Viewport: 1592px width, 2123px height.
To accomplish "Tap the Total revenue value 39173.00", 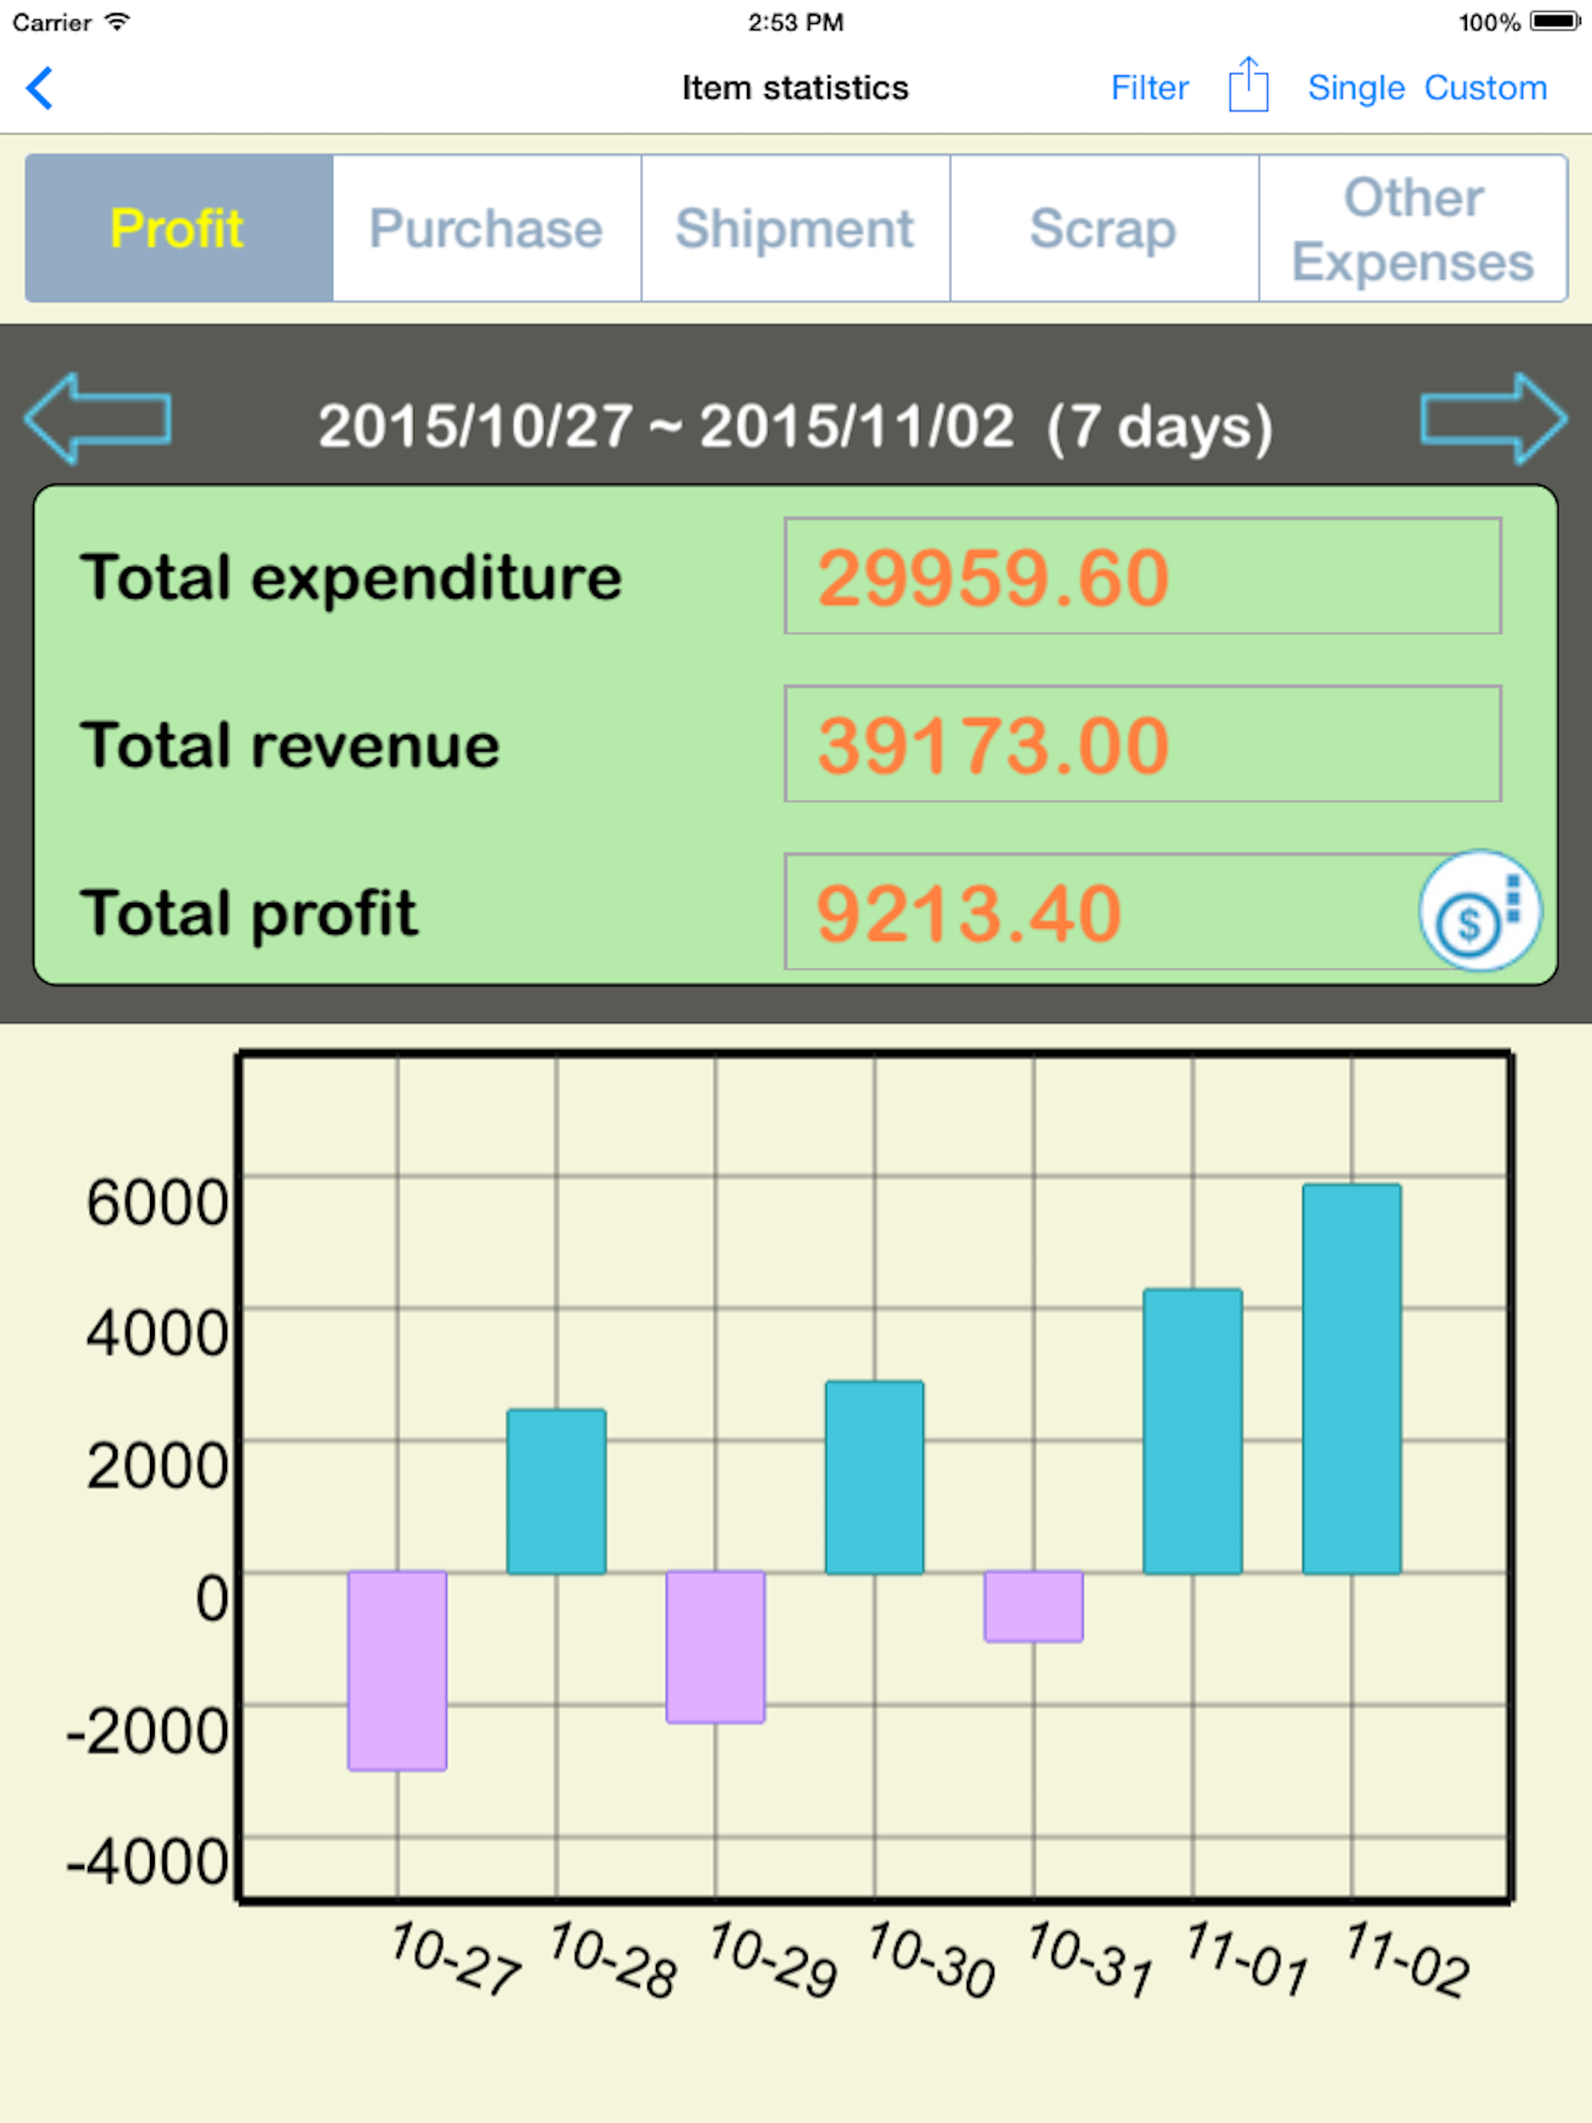I will [x=1143, y=744].
